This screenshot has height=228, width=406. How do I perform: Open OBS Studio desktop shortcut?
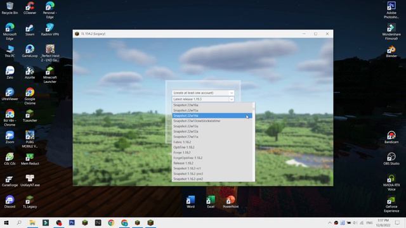pyautogui.click(x=391, y=159)
